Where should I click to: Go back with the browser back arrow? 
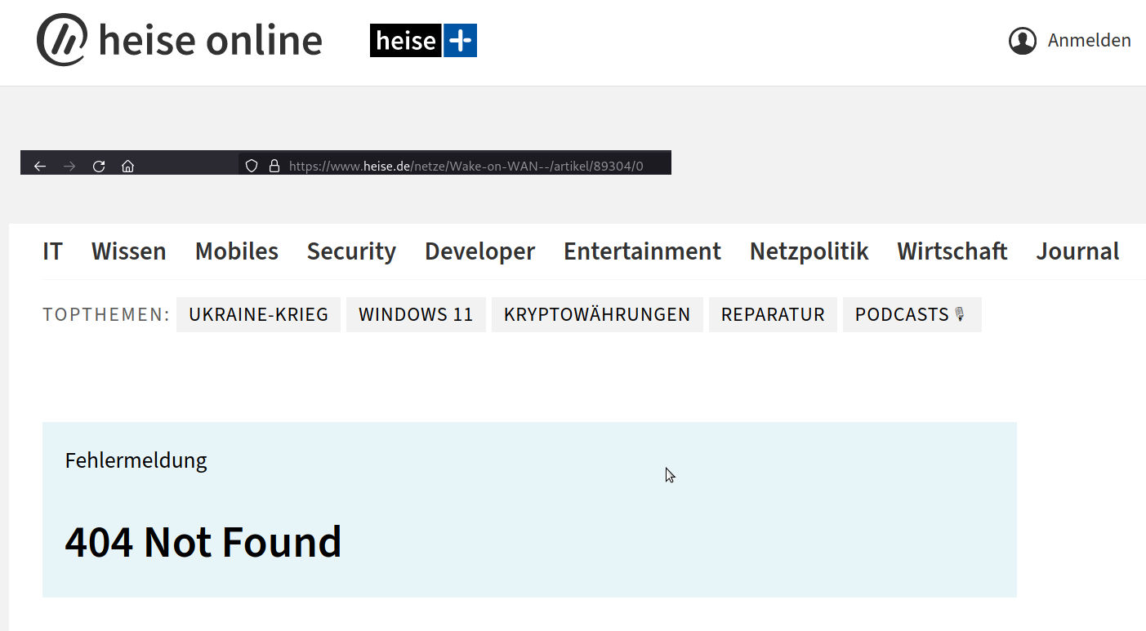40,167
